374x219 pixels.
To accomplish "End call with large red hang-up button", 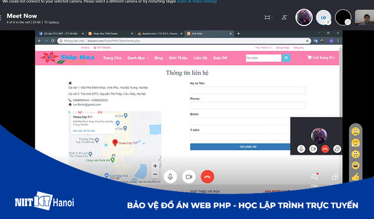I will pos(207,177).
